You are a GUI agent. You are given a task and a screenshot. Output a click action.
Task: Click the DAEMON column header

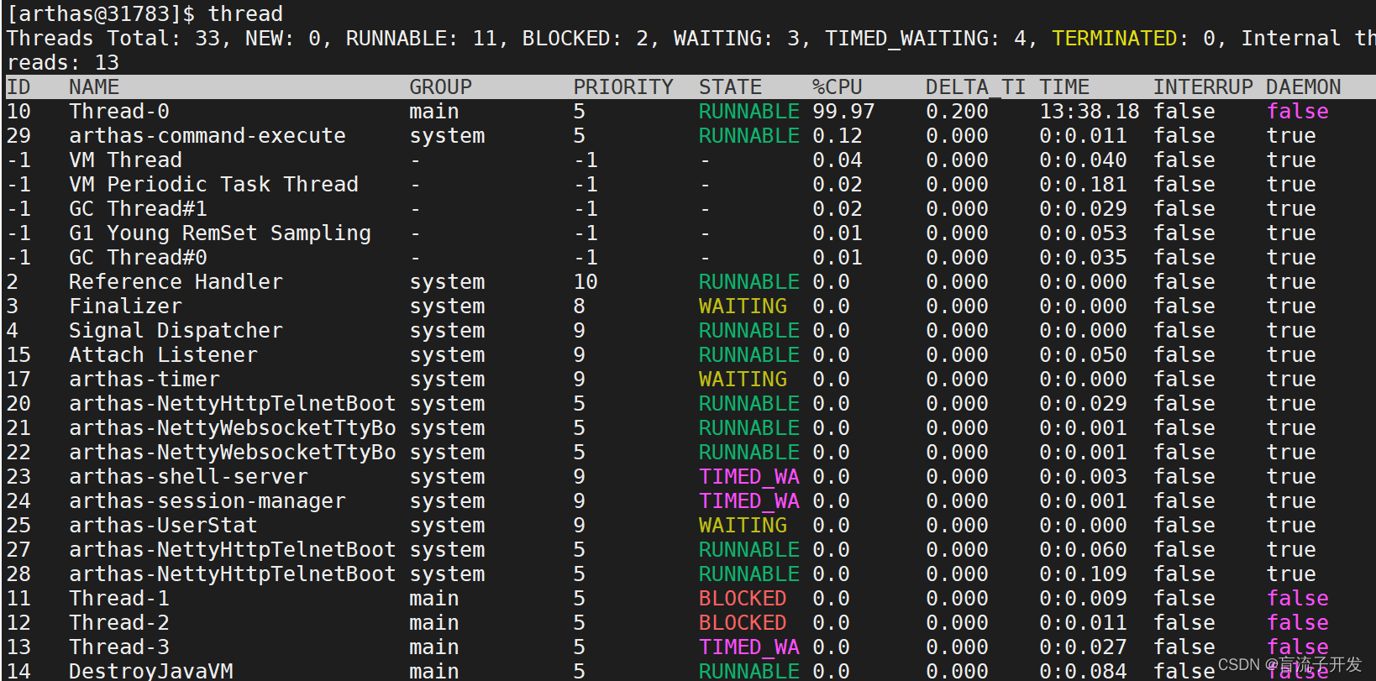point(1303,87)
